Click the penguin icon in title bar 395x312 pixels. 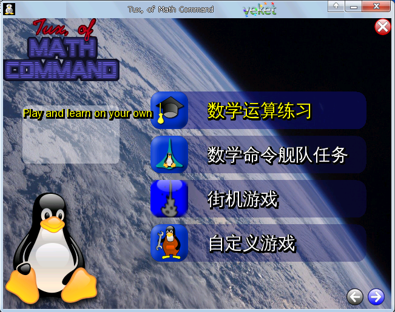click(10, 9)
